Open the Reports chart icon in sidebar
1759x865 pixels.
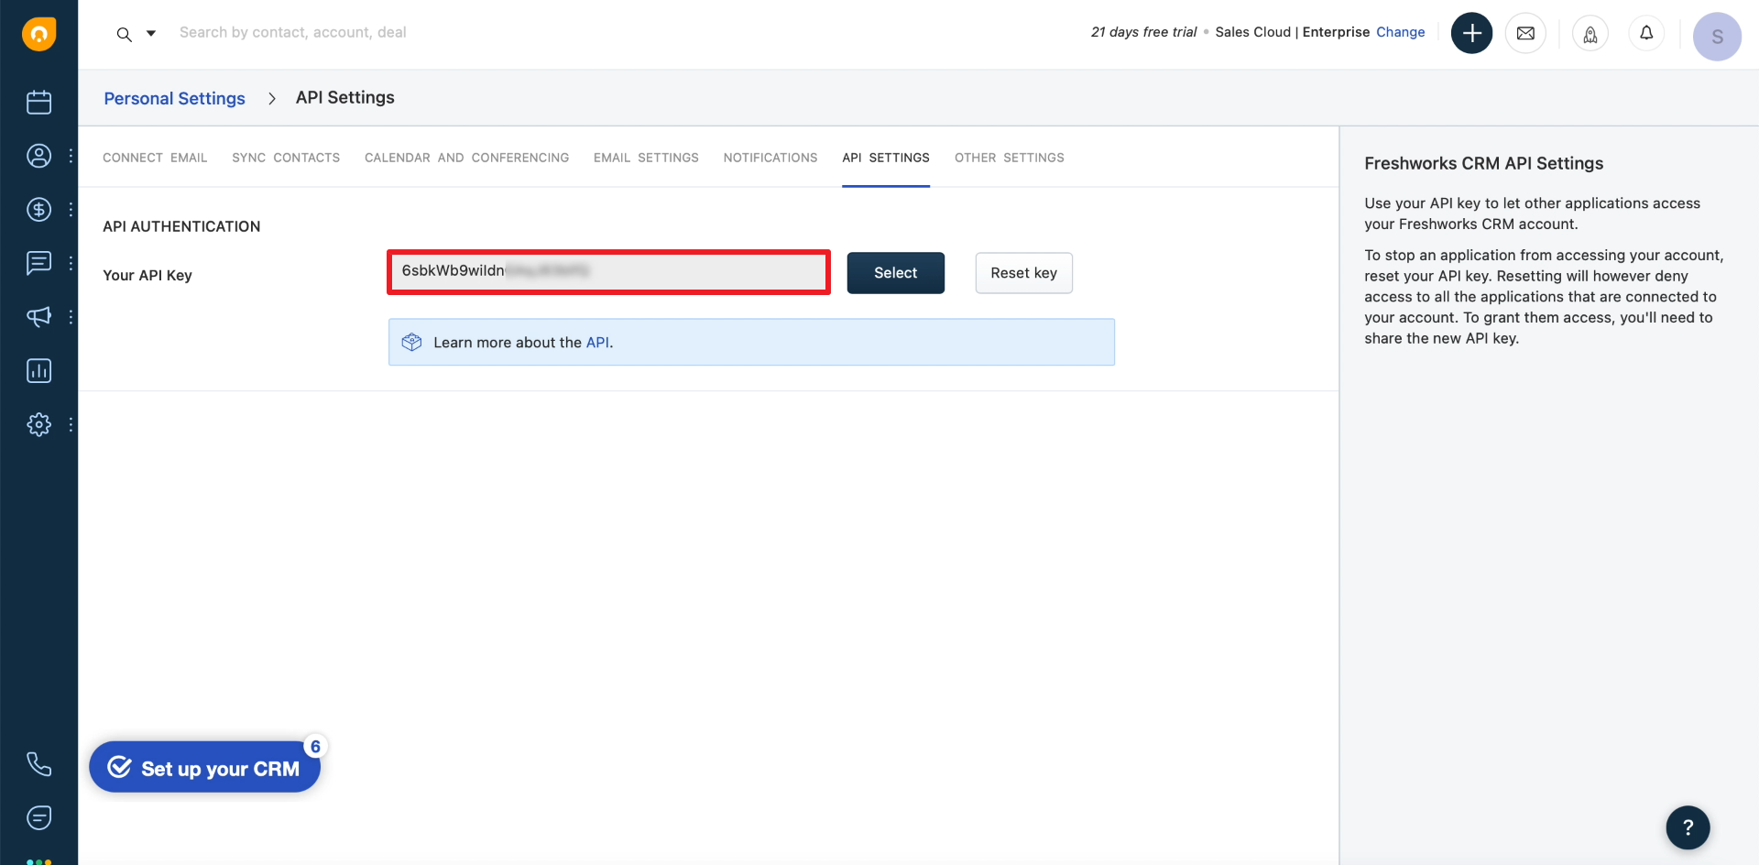[x=38, y=371]
